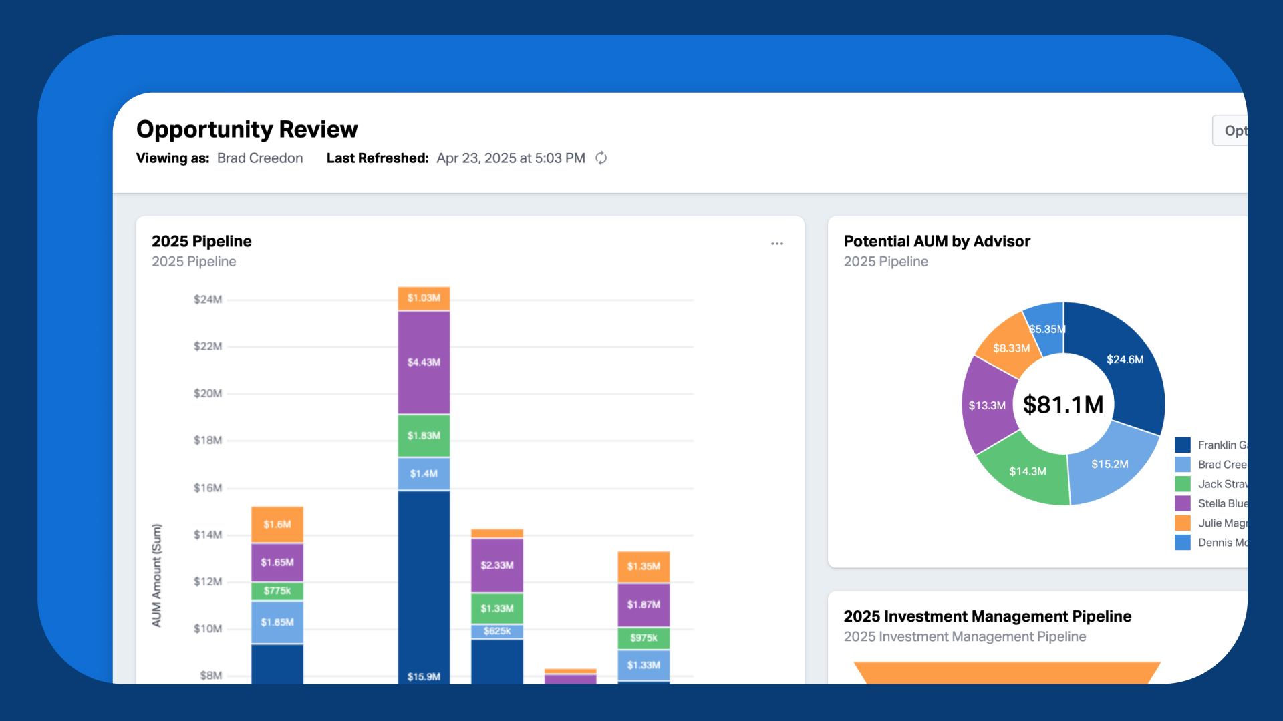This screenshot has width=1283, height=721.
Task: Click the partially visible Options button
Action: (x=1232, y=131)
